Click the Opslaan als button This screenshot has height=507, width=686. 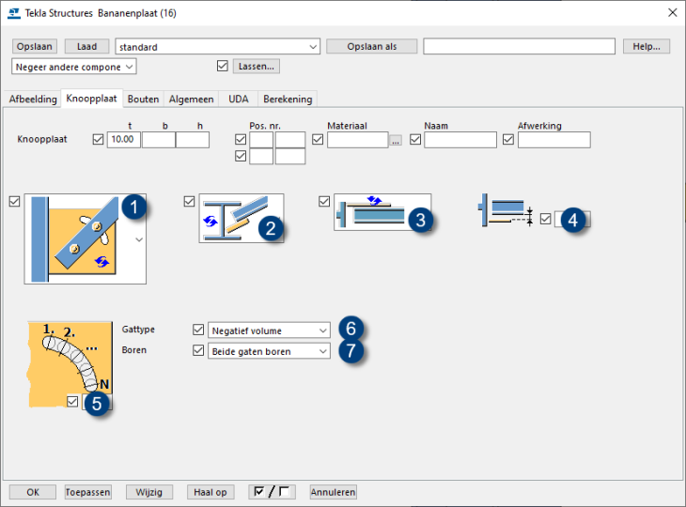point(370,47)
